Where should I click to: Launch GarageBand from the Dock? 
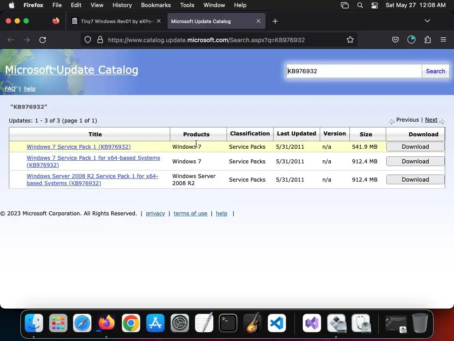coord(252,323)
